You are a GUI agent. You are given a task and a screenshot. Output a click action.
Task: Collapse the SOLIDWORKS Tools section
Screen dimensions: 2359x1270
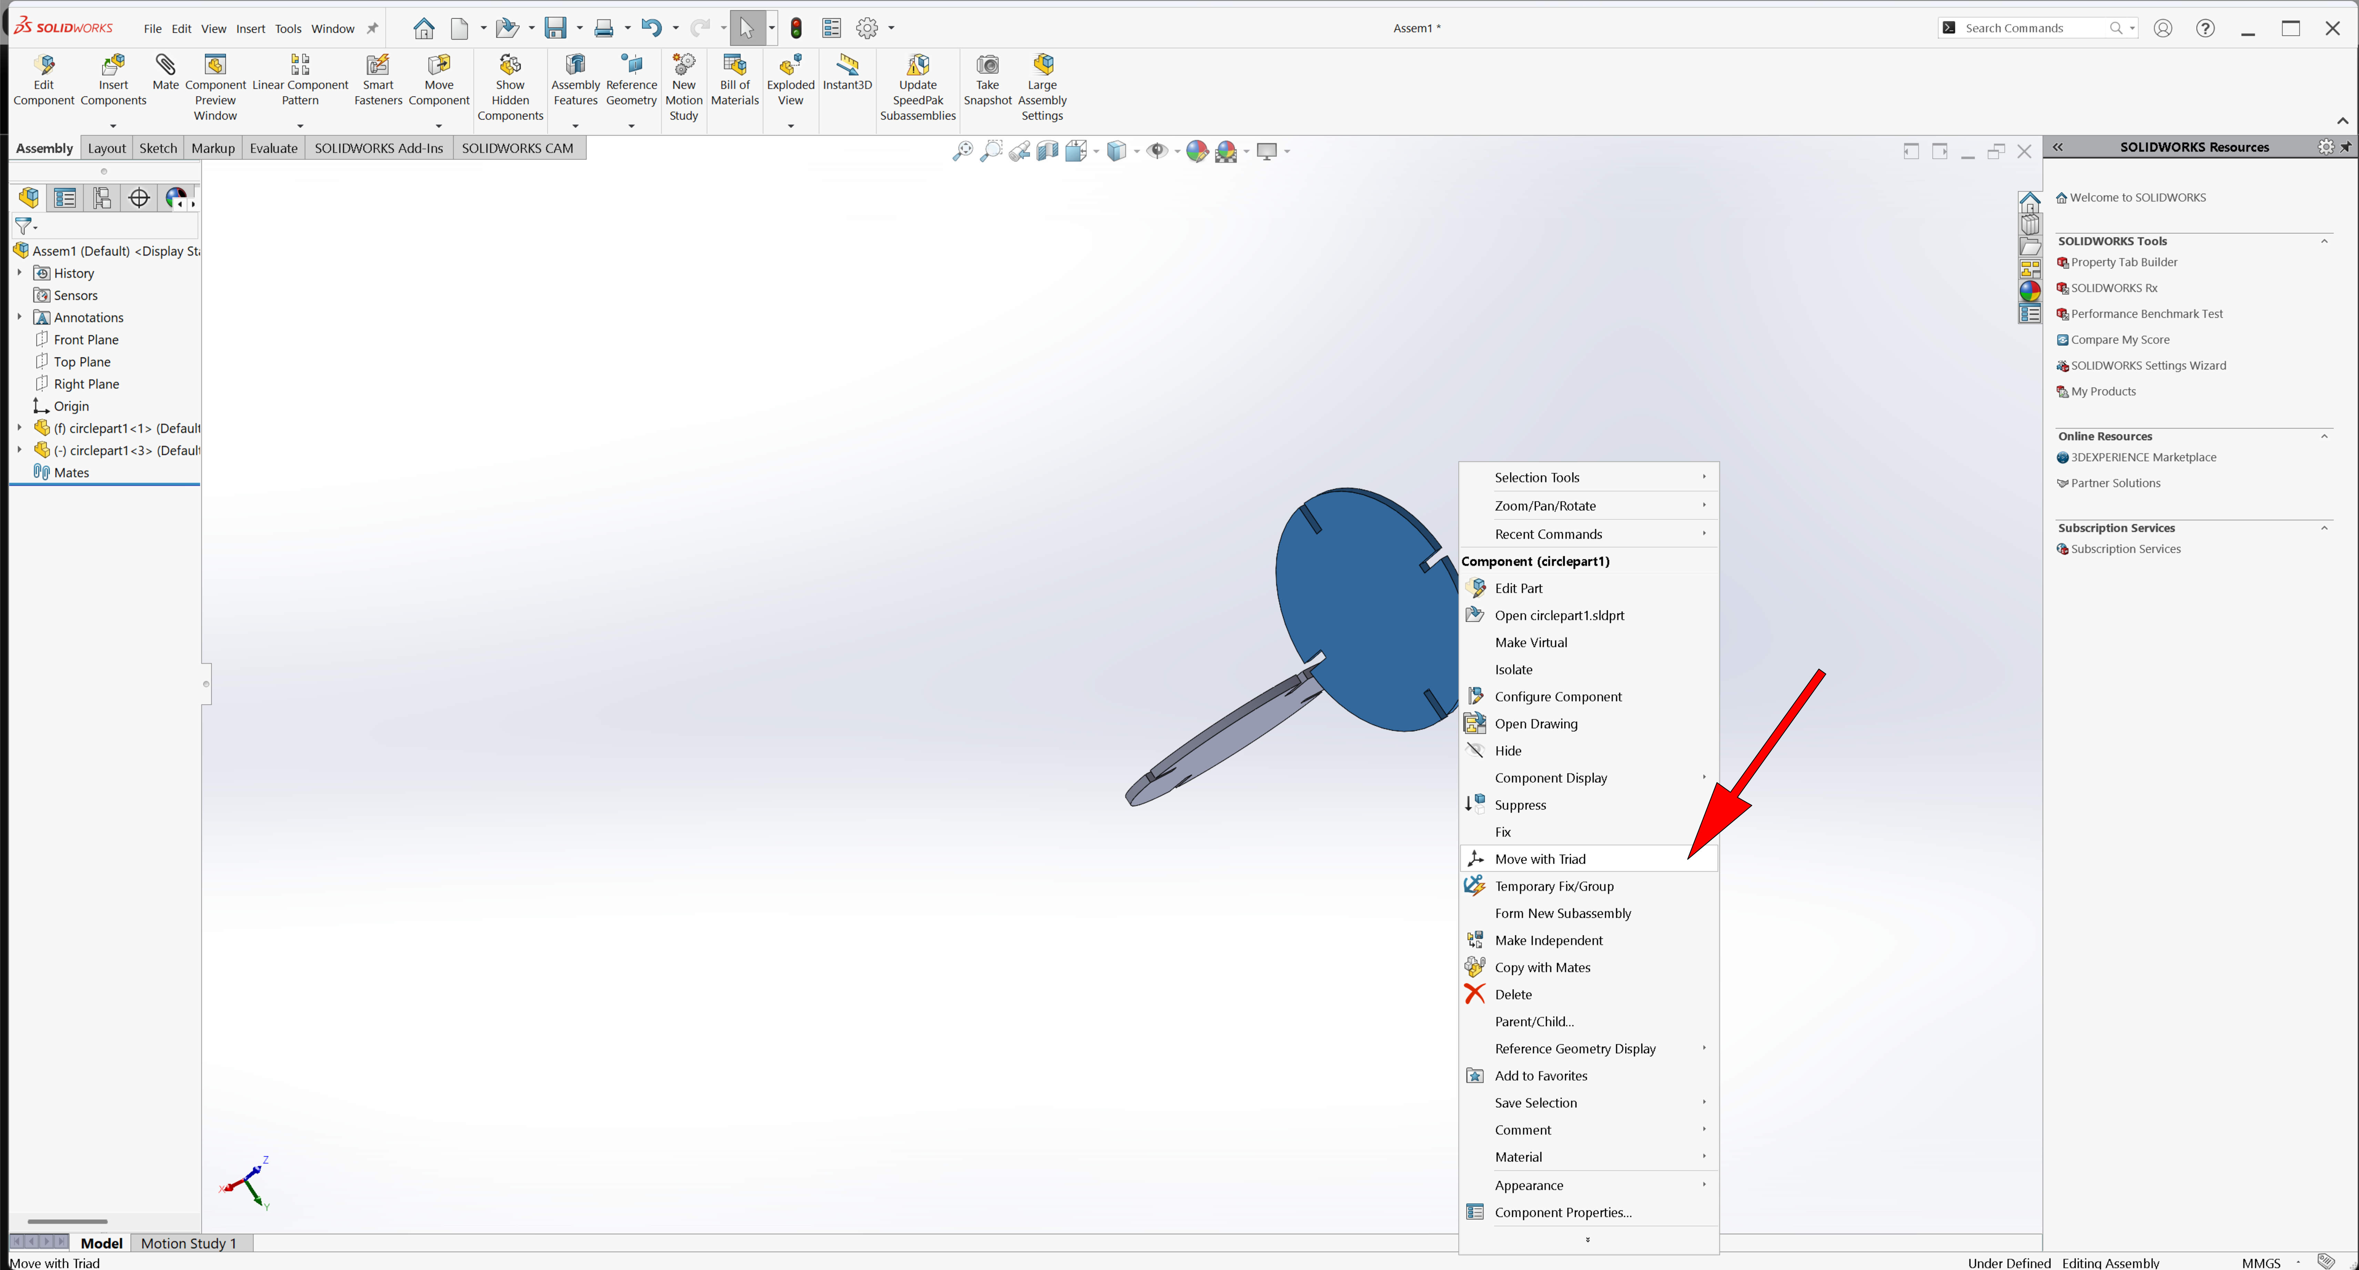[2324, 241]
